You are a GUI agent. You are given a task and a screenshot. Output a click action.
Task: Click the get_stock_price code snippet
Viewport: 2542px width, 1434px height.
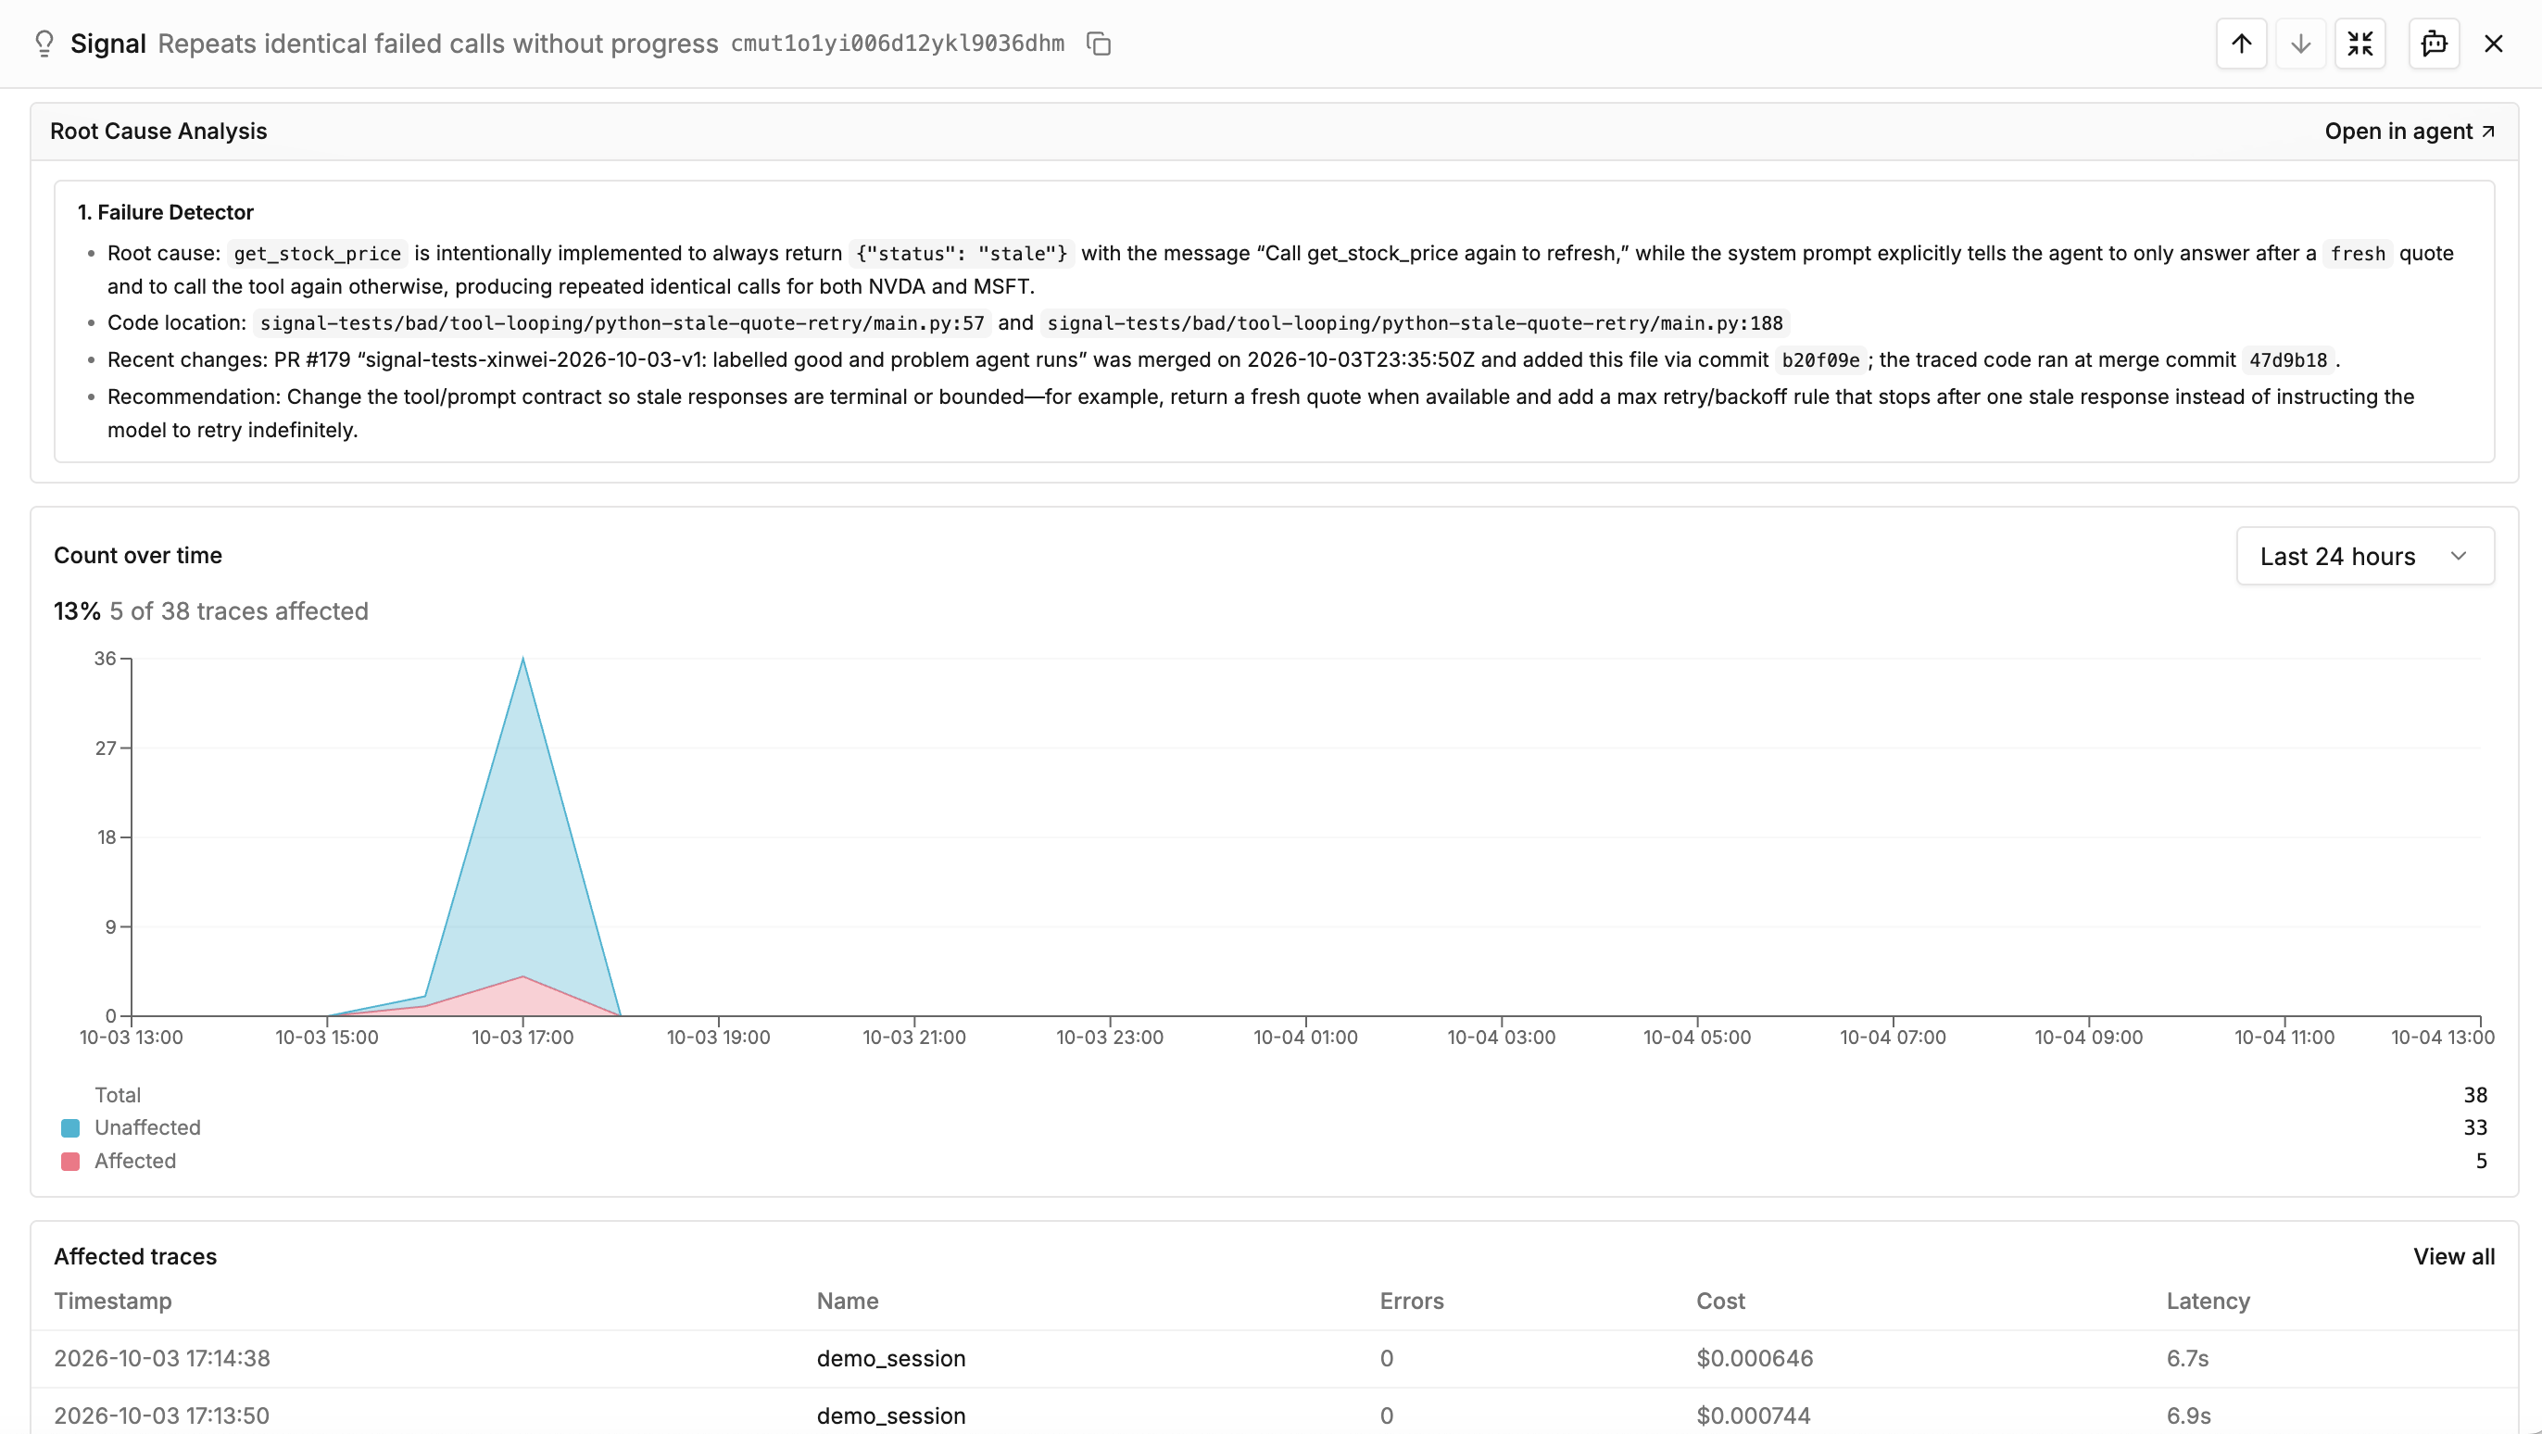coord(317,254)
